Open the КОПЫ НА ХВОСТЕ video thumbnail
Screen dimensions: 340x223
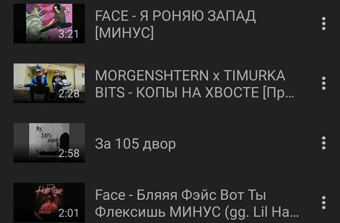tap(49, 83)
